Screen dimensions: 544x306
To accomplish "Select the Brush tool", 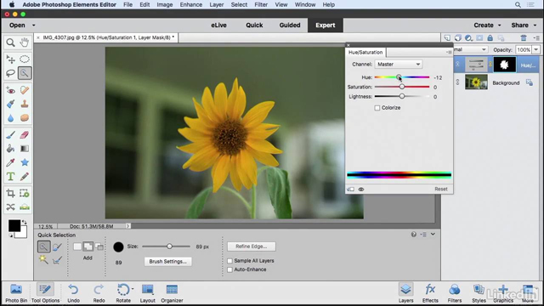I will point(10,135).
